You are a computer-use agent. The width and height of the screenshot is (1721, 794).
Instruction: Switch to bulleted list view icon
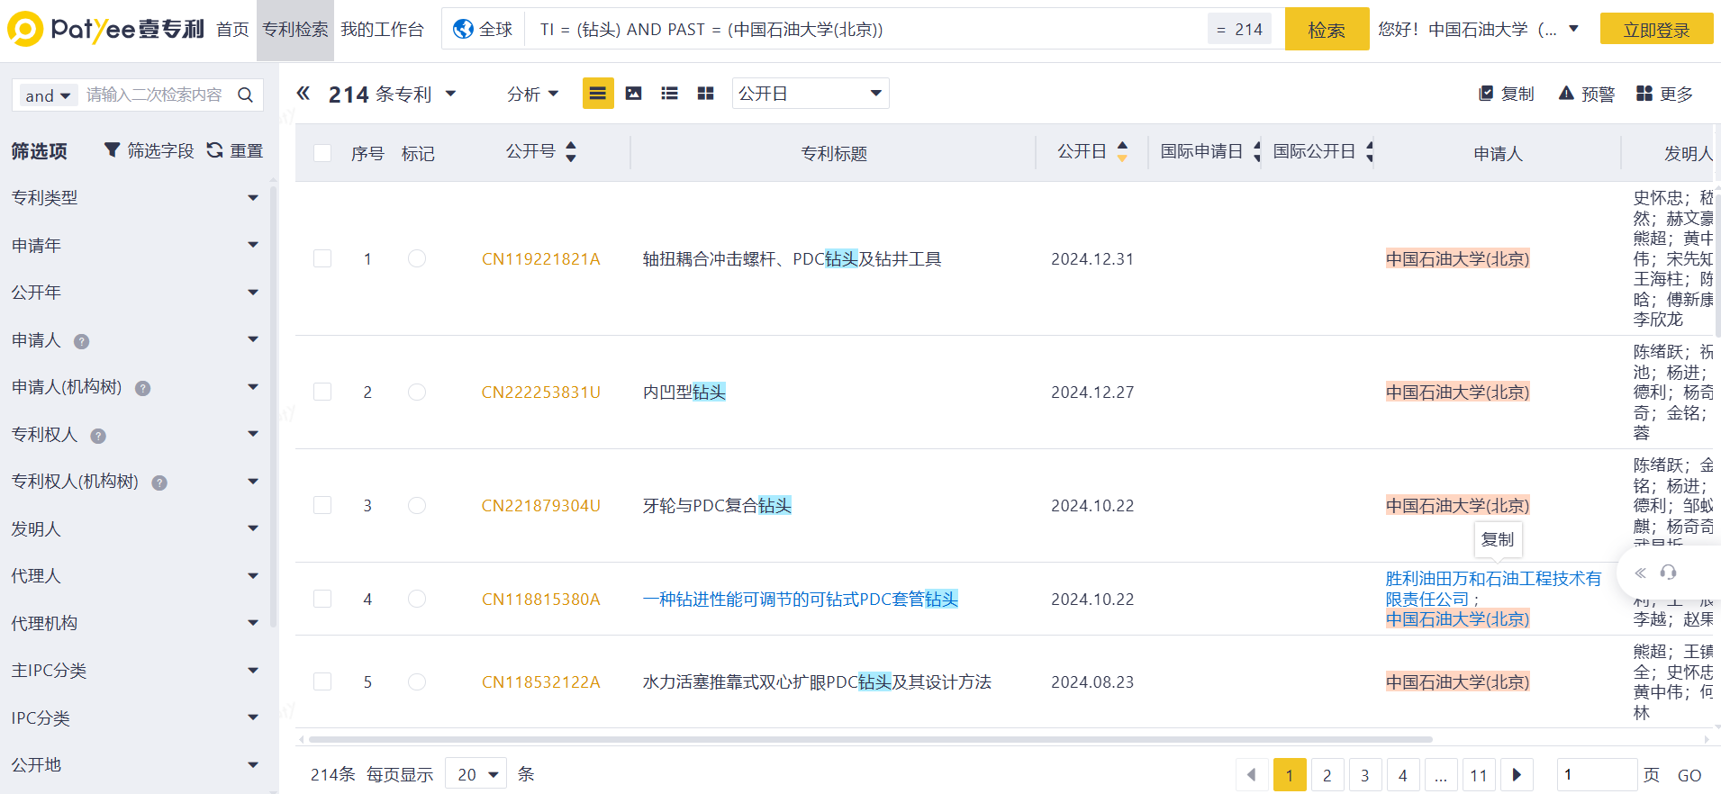click(x=669, y=94)
